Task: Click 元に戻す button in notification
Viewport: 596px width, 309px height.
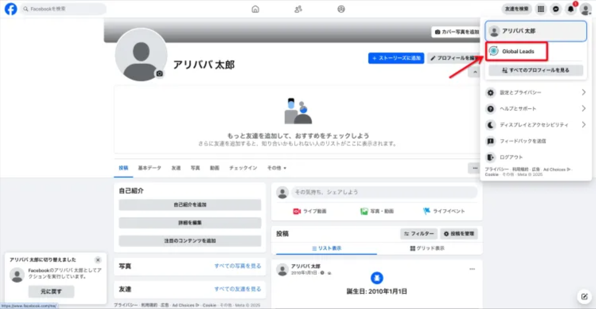Action: pyautogui.click(x=51, y=292)
